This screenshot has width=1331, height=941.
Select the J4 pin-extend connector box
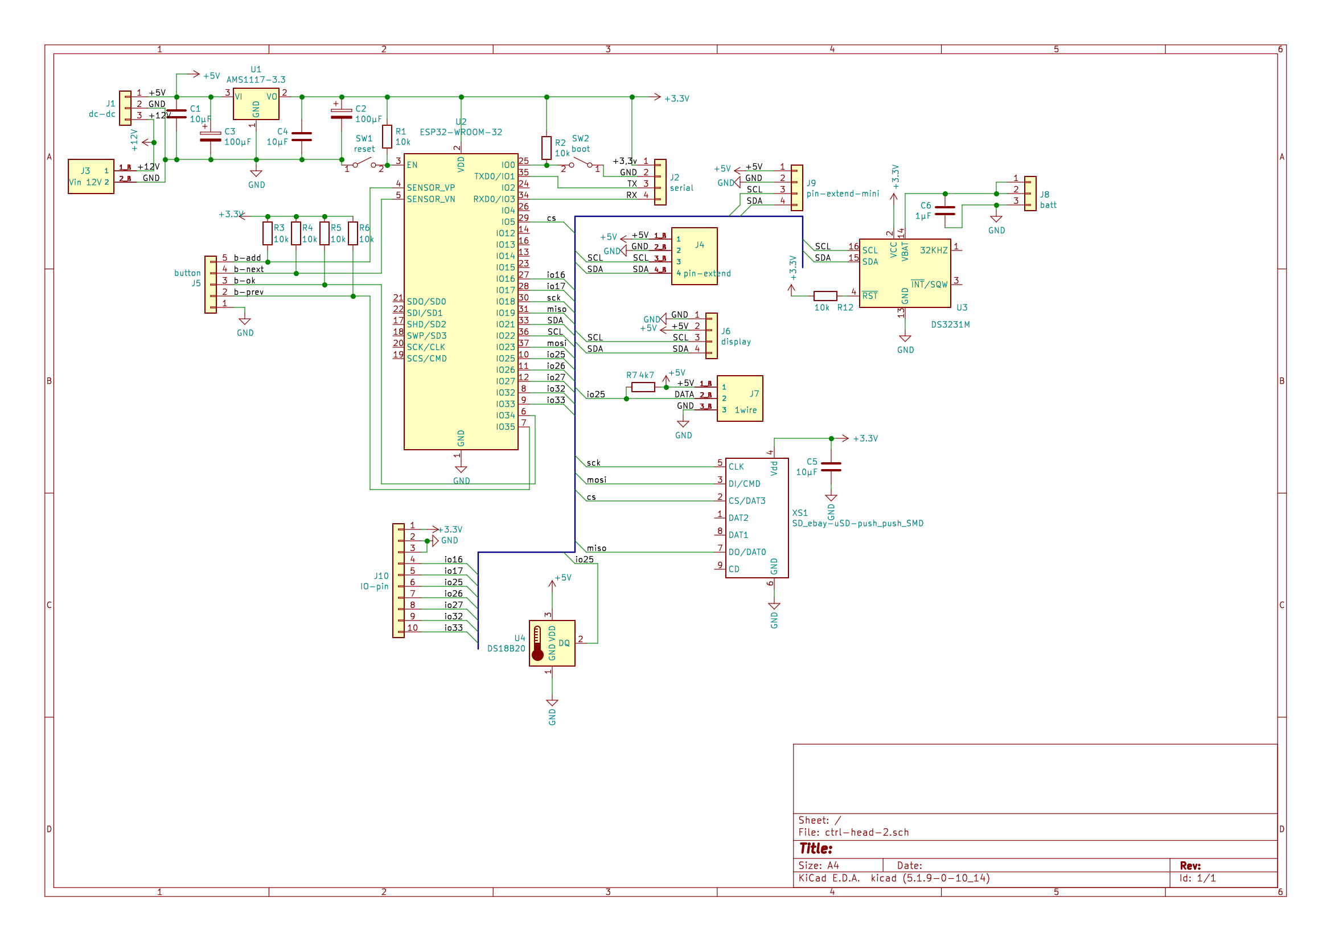click(x=694, y=256)
